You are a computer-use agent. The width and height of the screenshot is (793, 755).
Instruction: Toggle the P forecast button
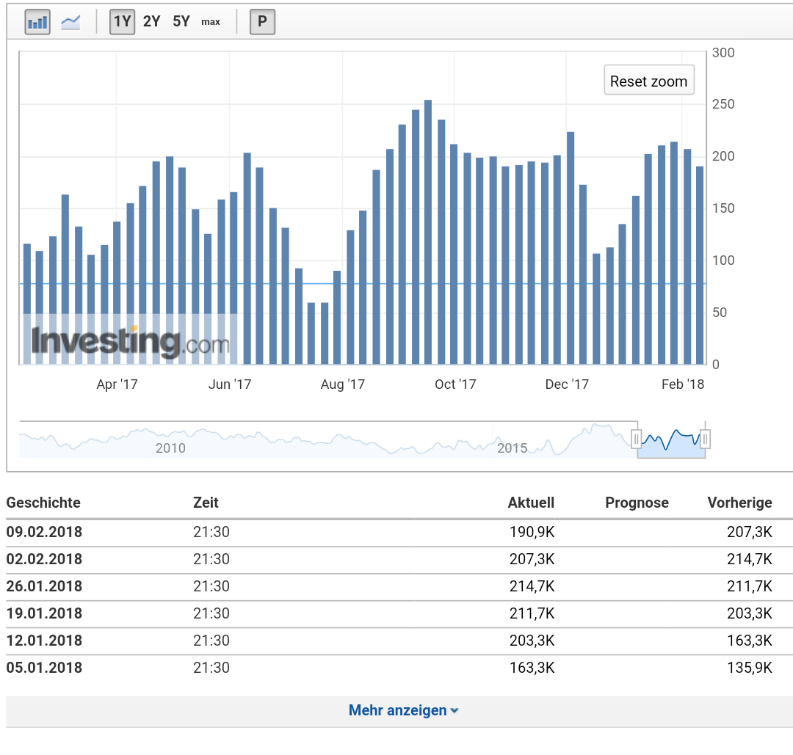262,22
